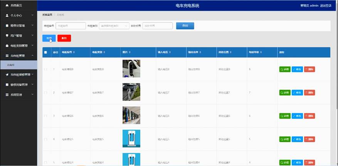338x166 pixels.
Task: Sort by 所处位置 column arrows
Action: tap(230, 52)
